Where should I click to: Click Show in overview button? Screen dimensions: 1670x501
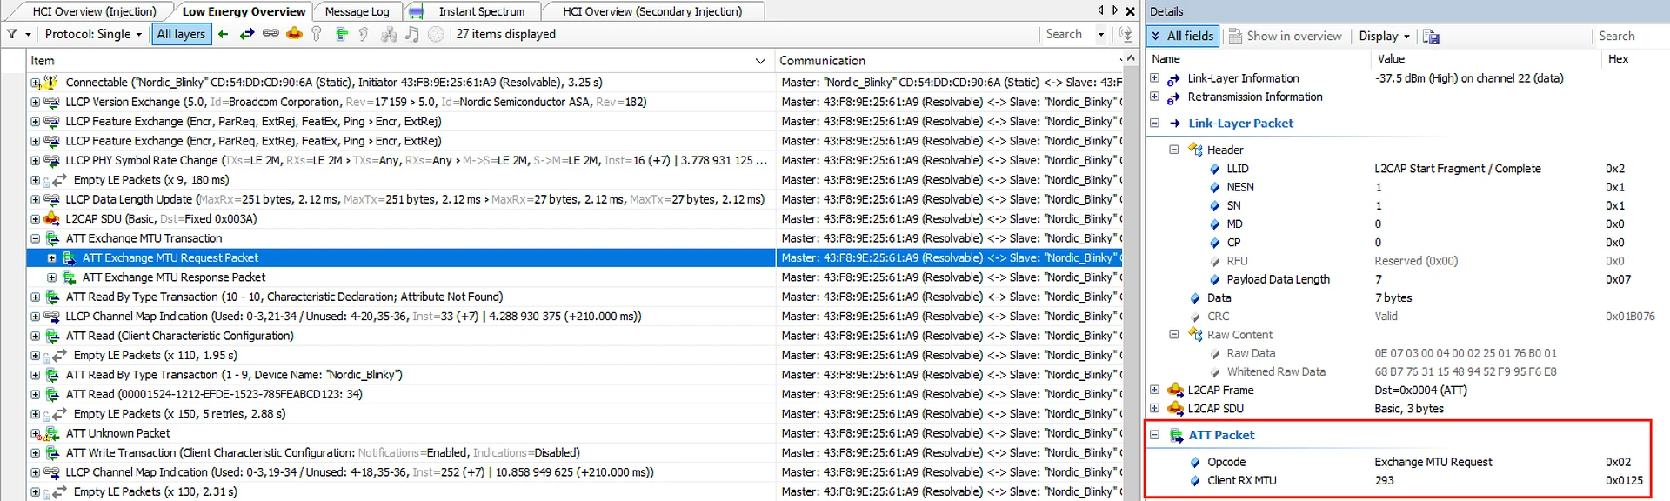(1285, 36)
